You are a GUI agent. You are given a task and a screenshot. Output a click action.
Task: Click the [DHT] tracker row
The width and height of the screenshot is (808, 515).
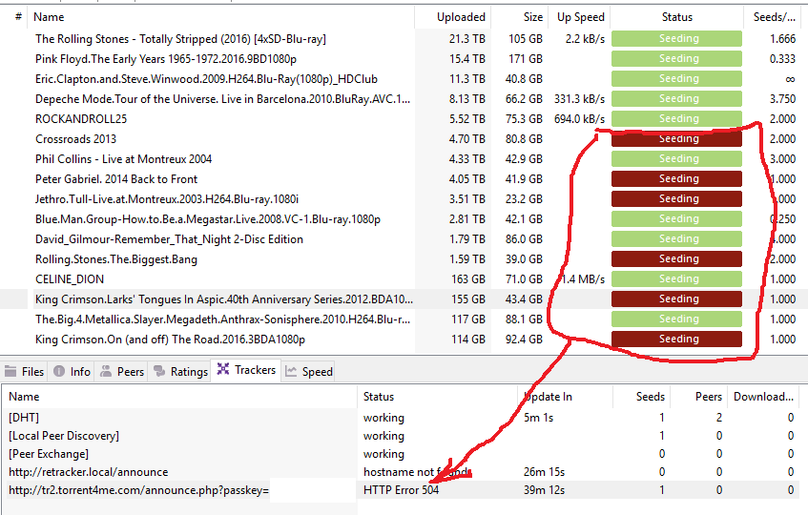pyautogui.click(x=400, y=418)
